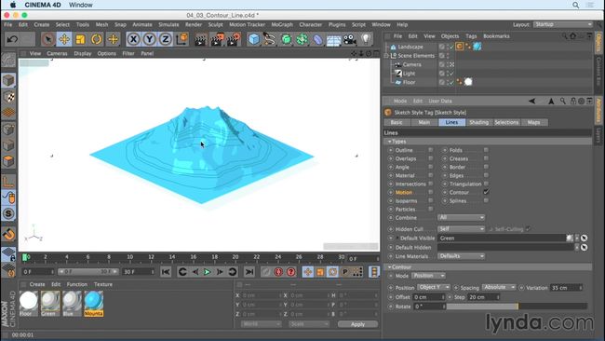
Task: Open the Layout Startup dropdown
Action: 562,24
